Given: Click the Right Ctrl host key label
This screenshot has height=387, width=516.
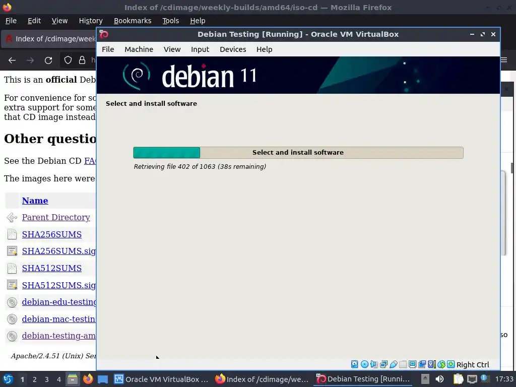Looking at the screenshot, I should click(x=473, y=365).
